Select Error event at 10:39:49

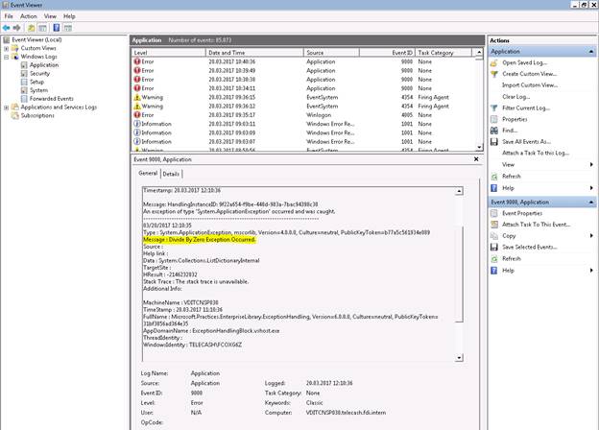303,71
